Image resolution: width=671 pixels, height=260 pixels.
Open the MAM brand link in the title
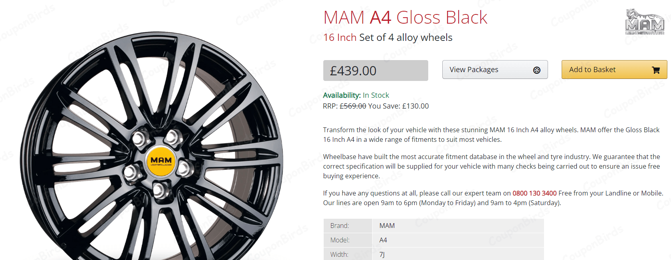[345, 17]
